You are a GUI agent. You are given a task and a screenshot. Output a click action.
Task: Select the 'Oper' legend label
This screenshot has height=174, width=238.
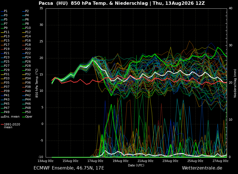[x=29, y=117]
